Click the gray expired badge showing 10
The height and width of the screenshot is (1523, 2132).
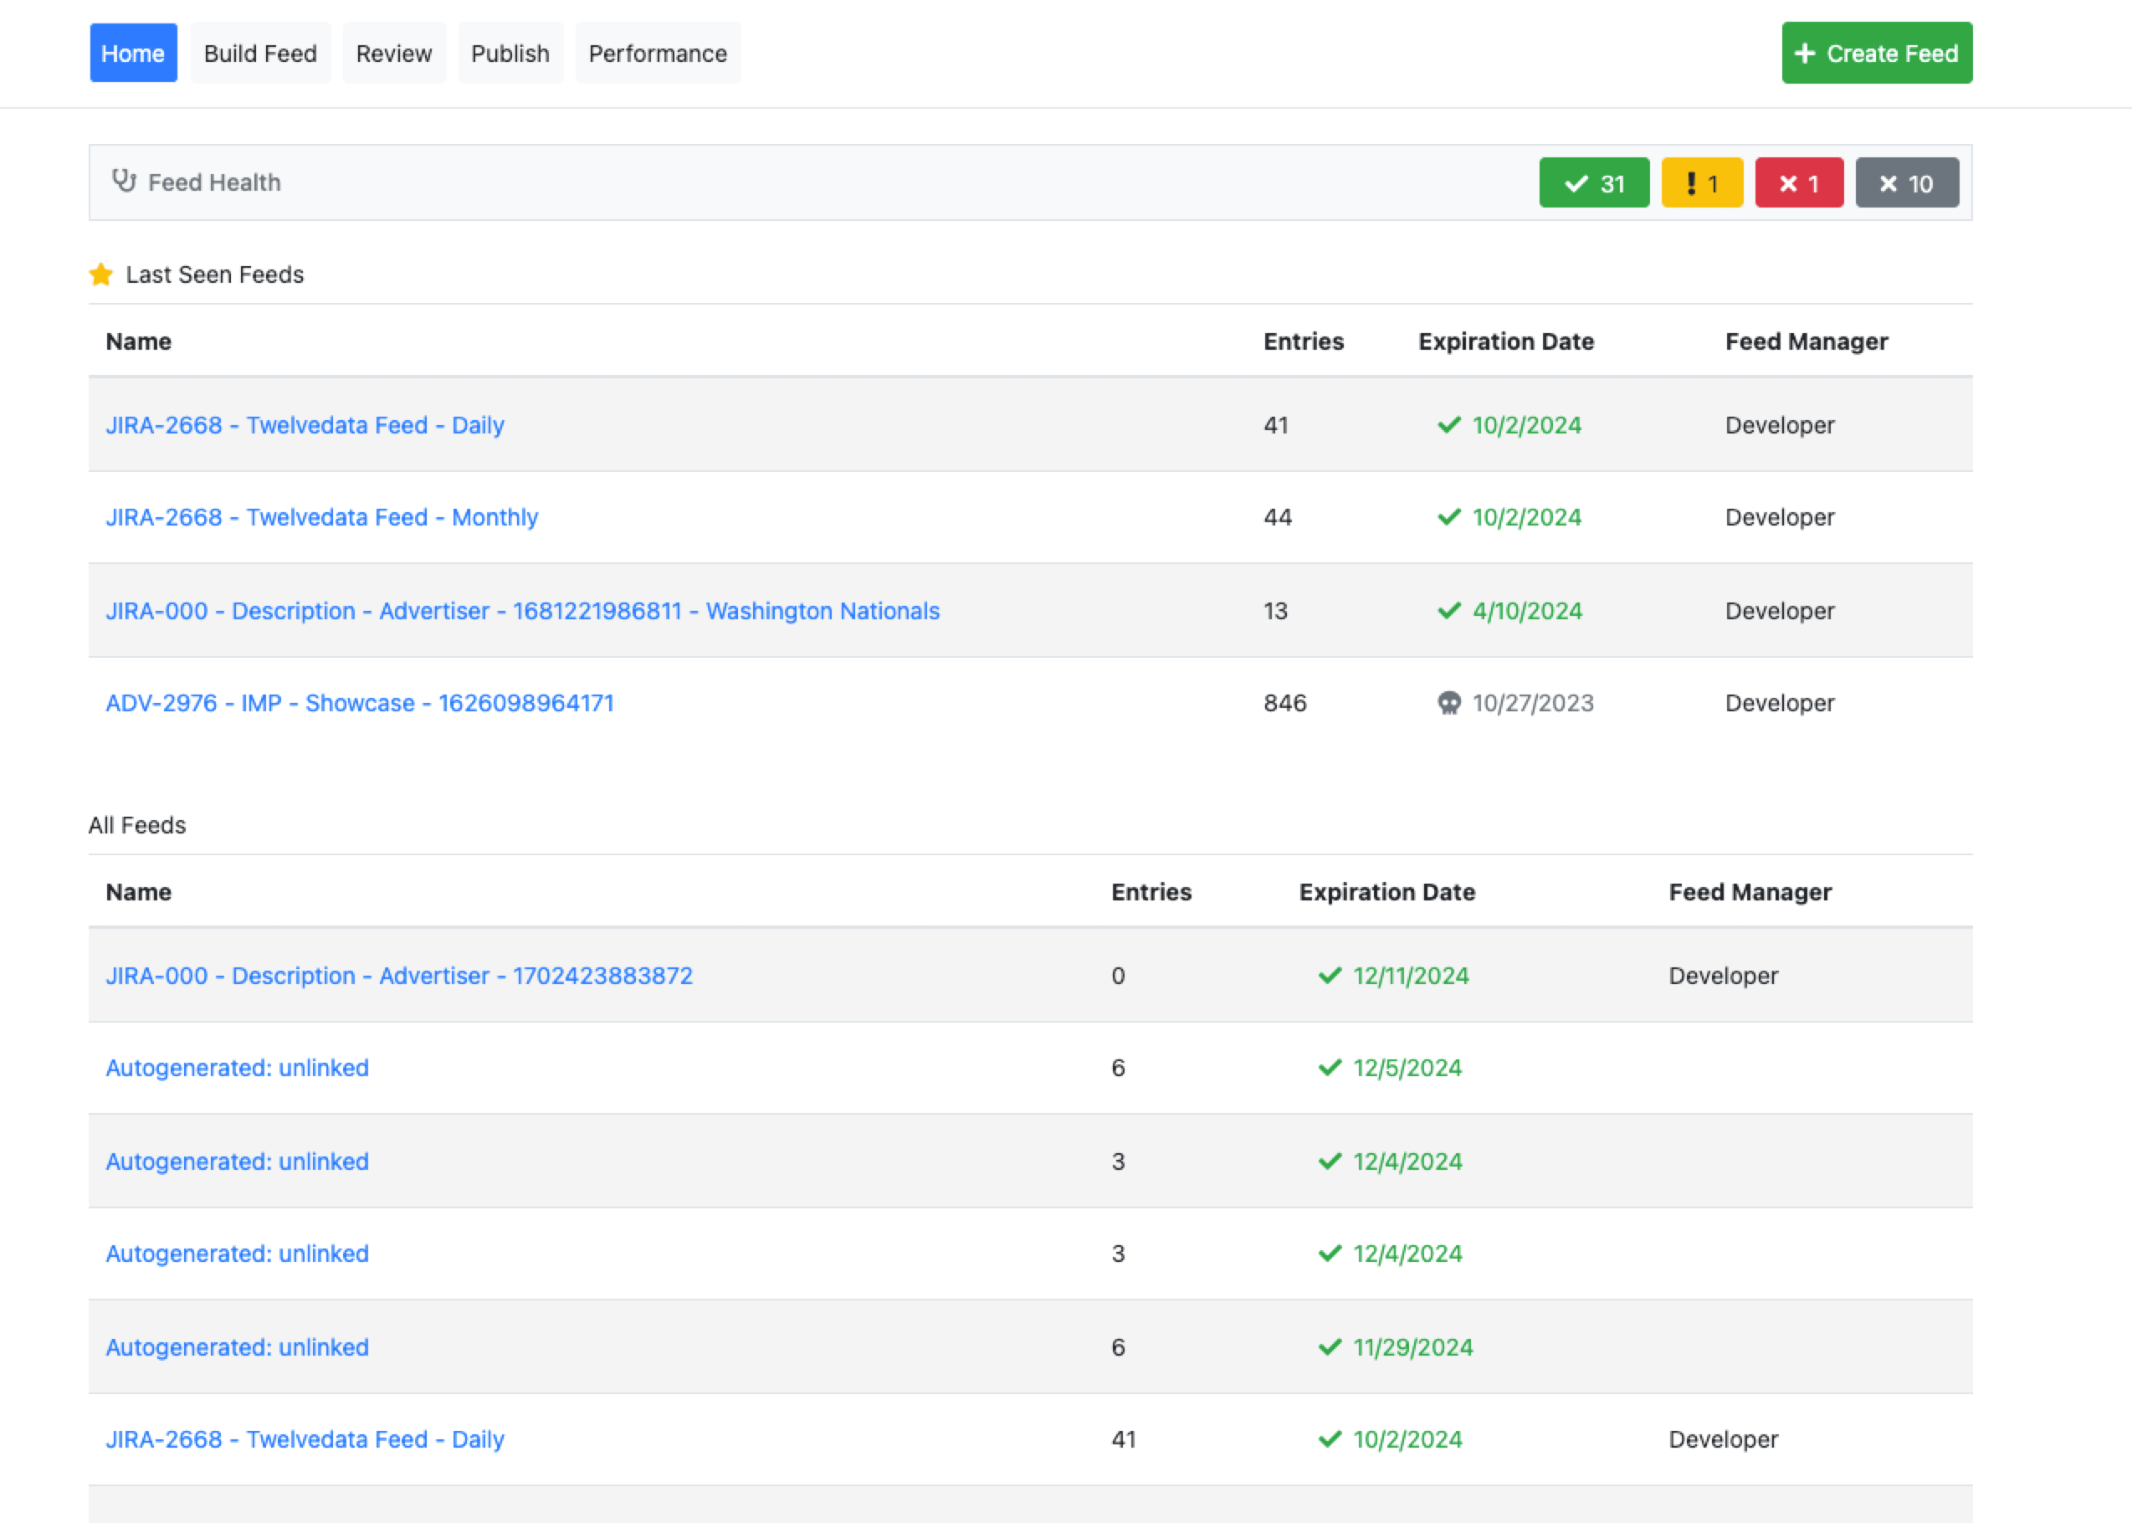point(1906,183)
